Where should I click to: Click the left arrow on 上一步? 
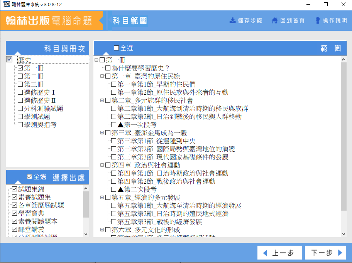(265, 253)
